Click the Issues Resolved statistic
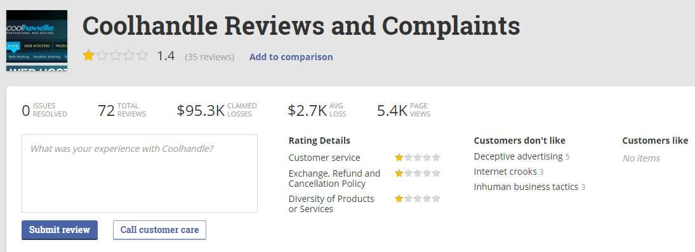The height and width of the screenshot is (252, 695). click(44, 110)
